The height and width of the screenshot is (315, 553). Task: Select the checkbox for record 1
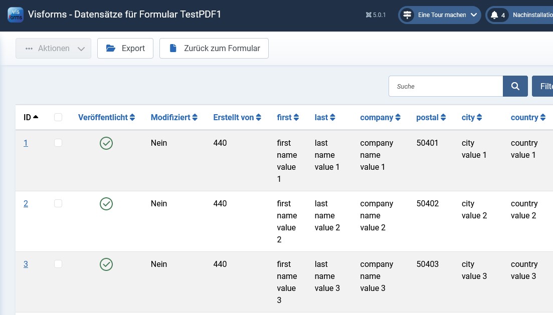(58, 143)
